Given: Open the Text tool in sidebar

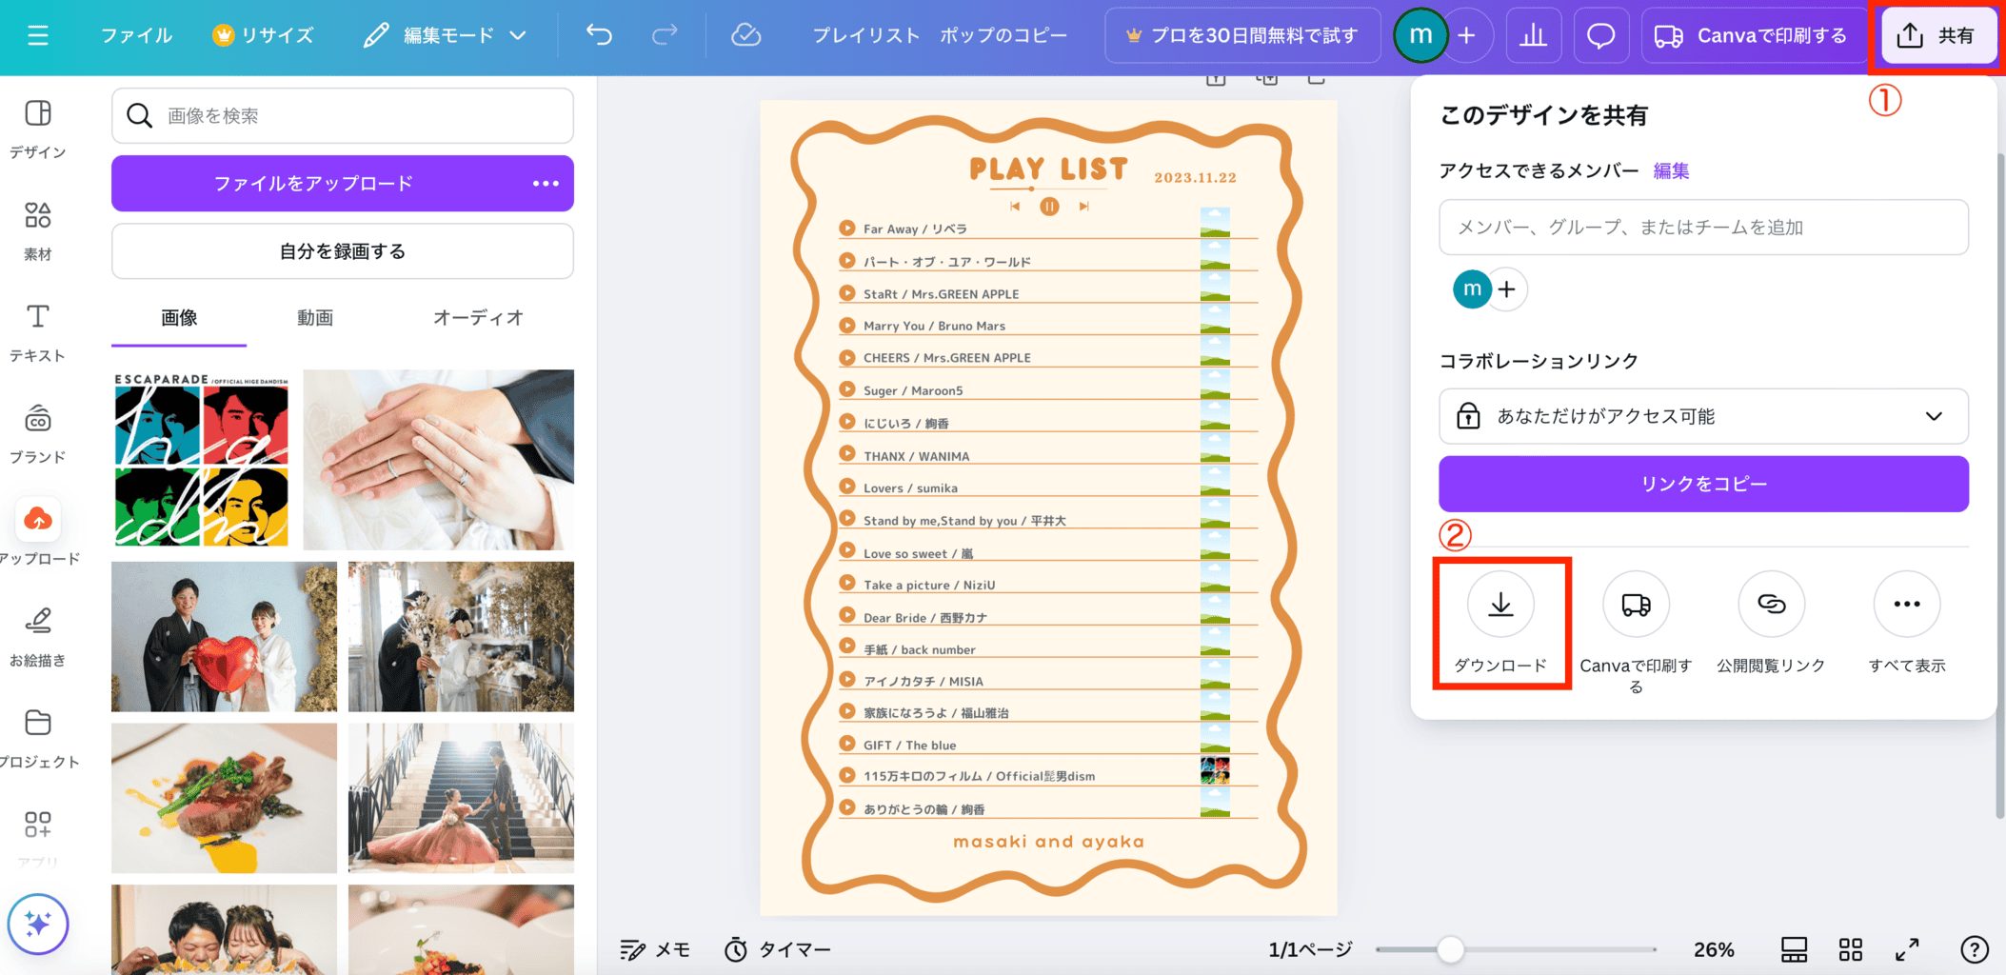Looking at the screenshot, I should (x=37, y=330).
